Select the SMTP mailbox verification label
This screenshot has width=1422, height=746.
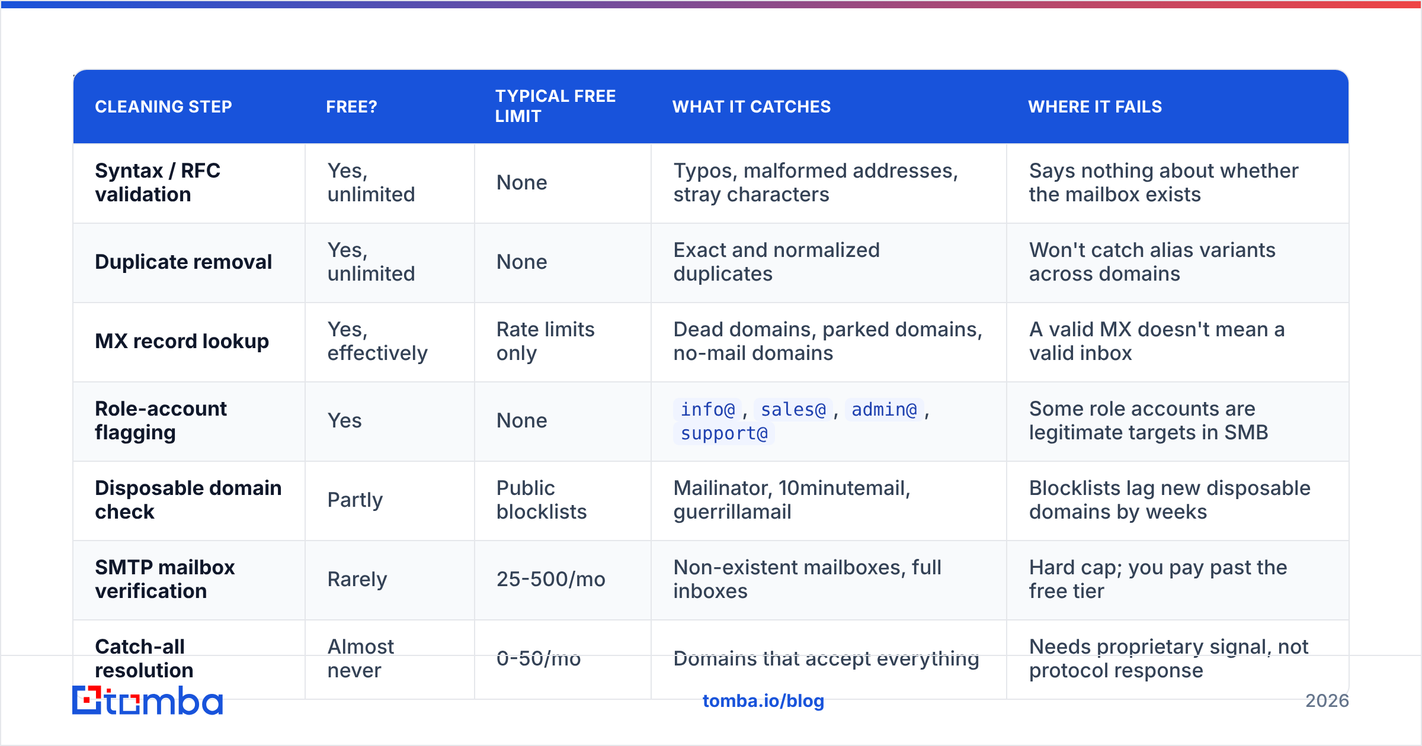tap(165, 579)
